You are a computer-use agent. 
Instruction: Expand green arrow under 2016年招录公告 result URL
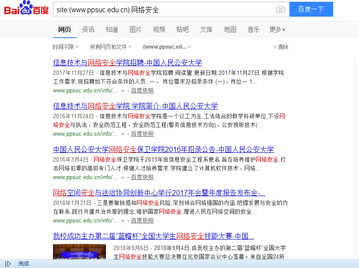(123, 177)
